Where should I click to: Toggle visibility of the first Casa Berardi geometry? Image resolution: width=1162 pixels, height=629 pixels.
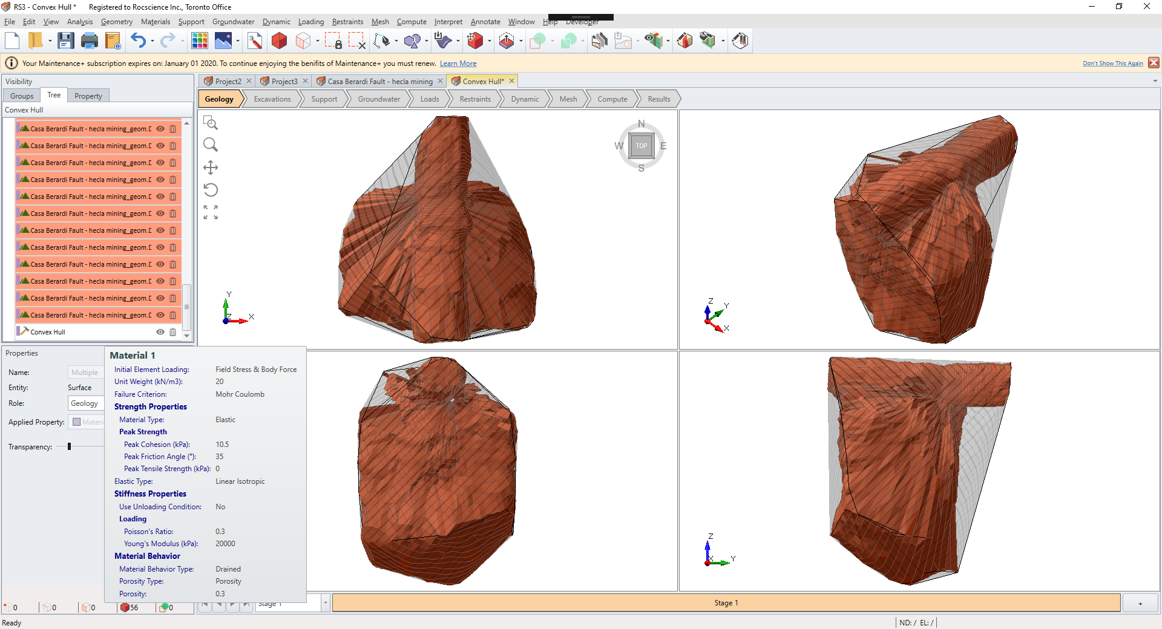coord(160,129)
